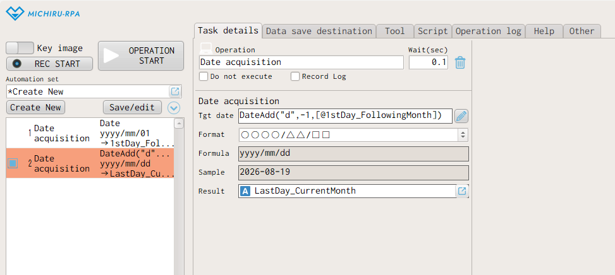Click the '→LastDay_Cu...' text in step 2

point(137,173)
